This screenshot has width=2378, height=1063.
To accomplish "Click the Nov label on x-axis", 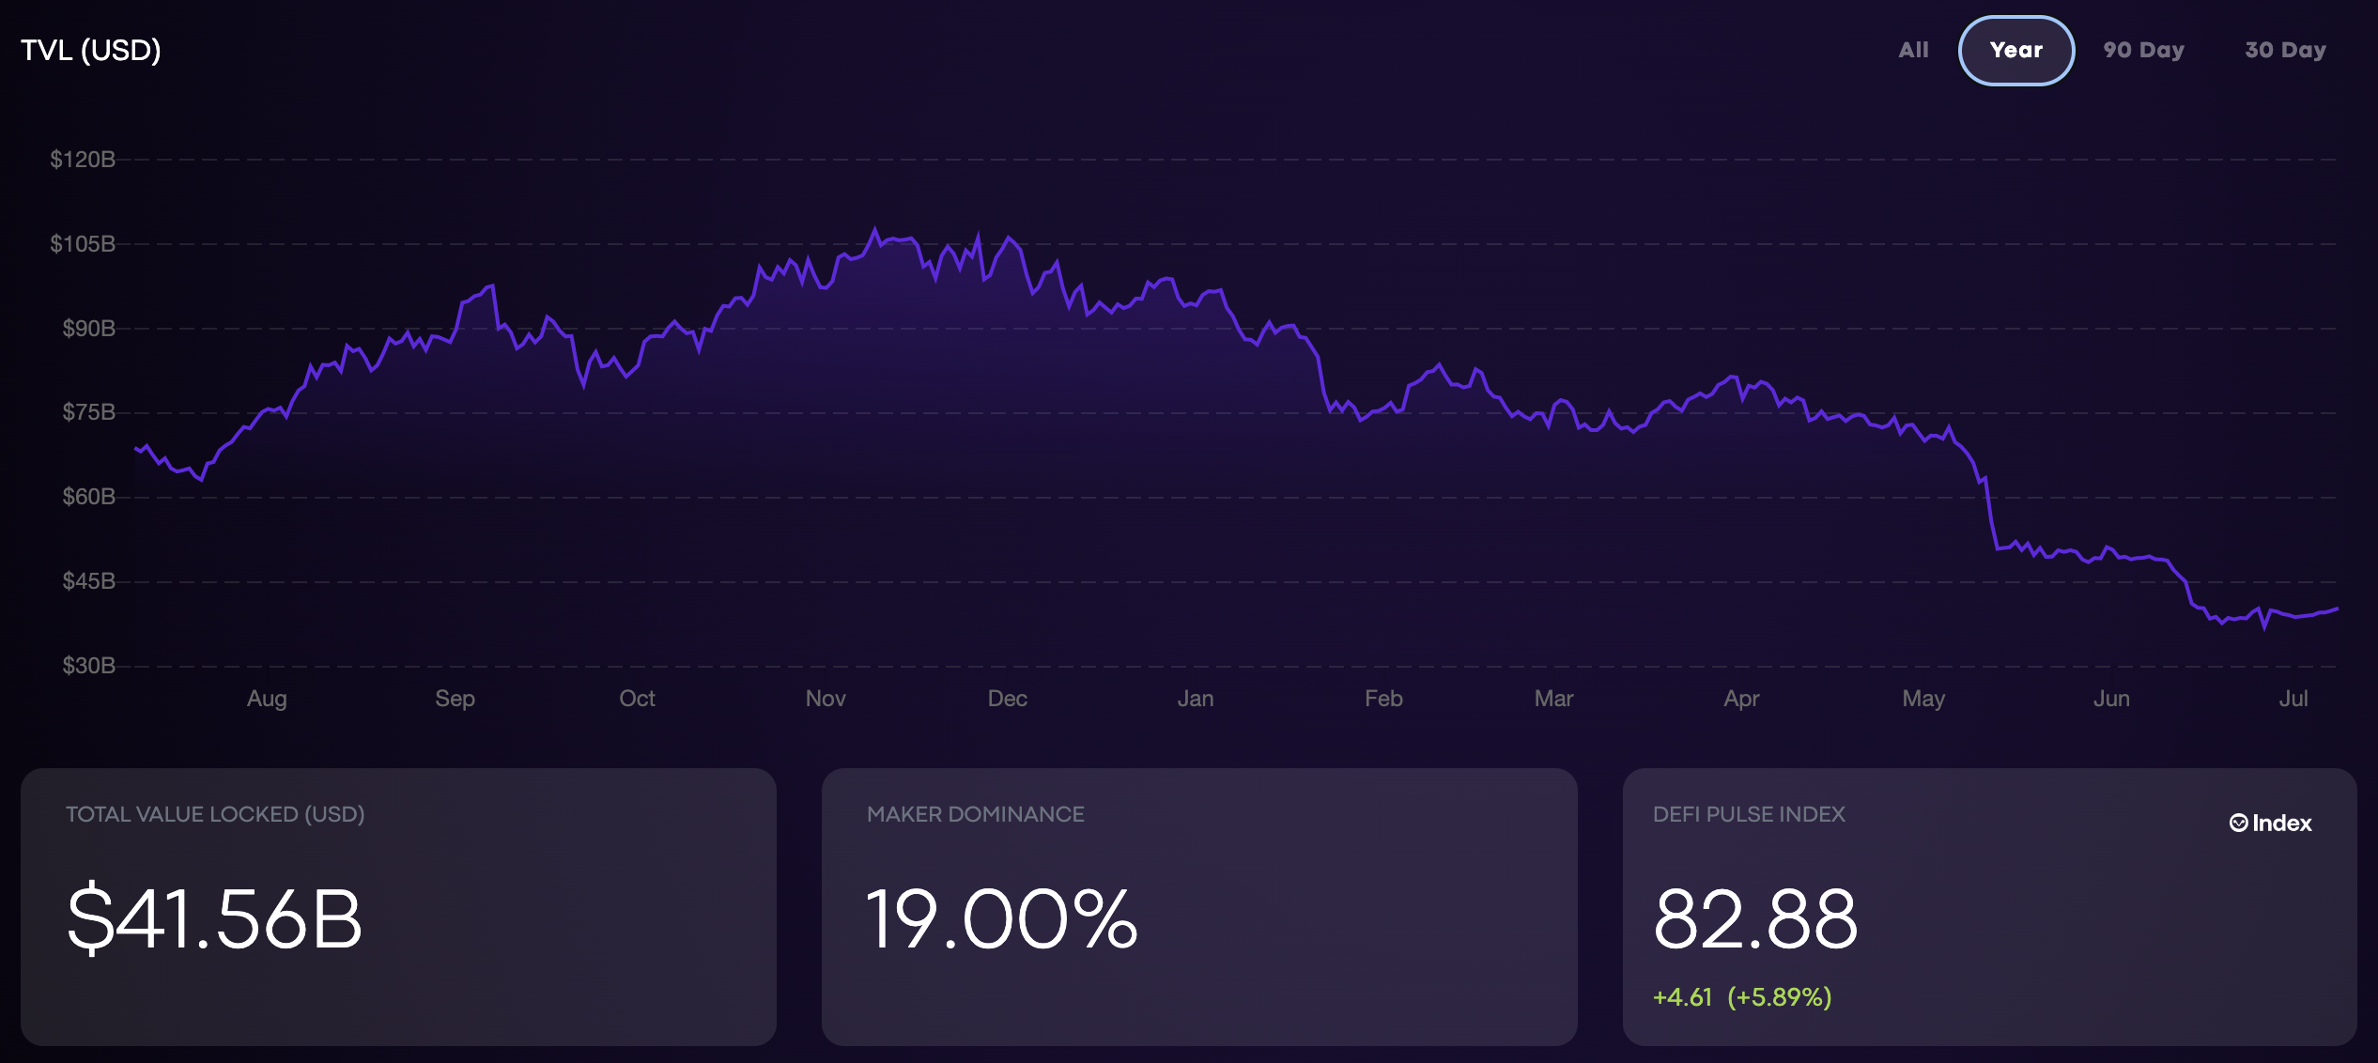I will click(x=826, y=699).
